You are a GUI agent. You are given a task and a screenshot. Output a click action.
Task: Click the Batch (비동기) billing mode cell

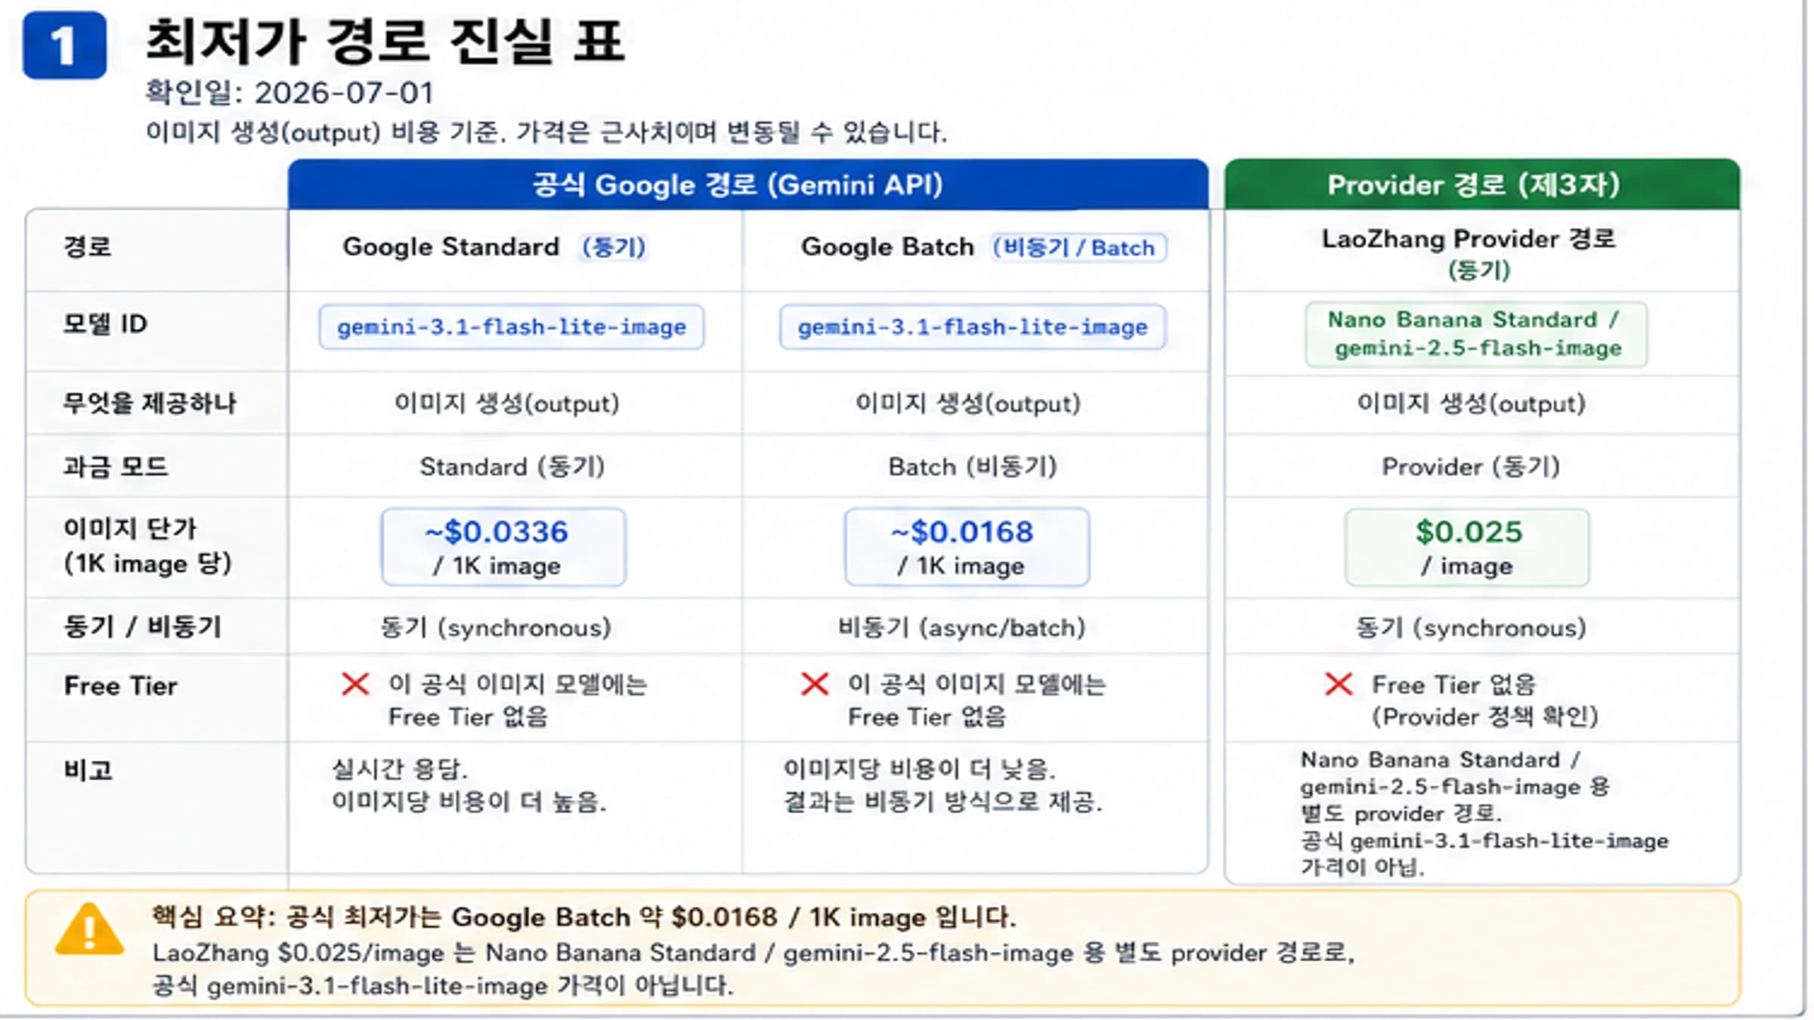[x=973, y=467]
